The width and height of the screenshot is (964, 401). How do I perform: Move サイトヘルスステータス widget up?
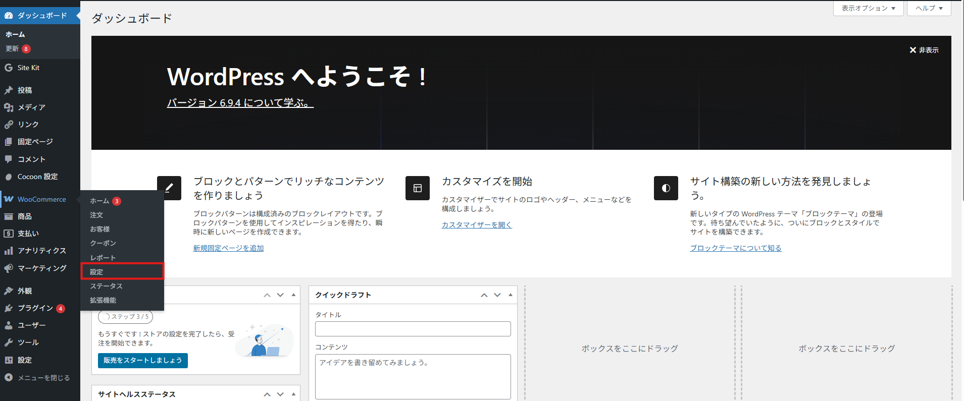(x=267, y=394)
